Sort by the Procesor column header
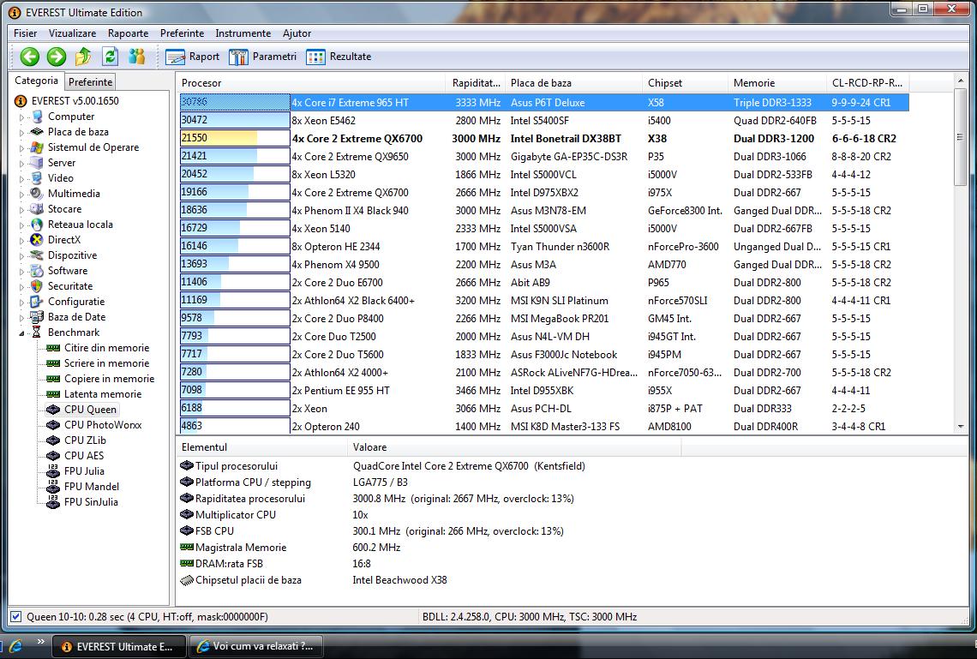 pos(312,83)
